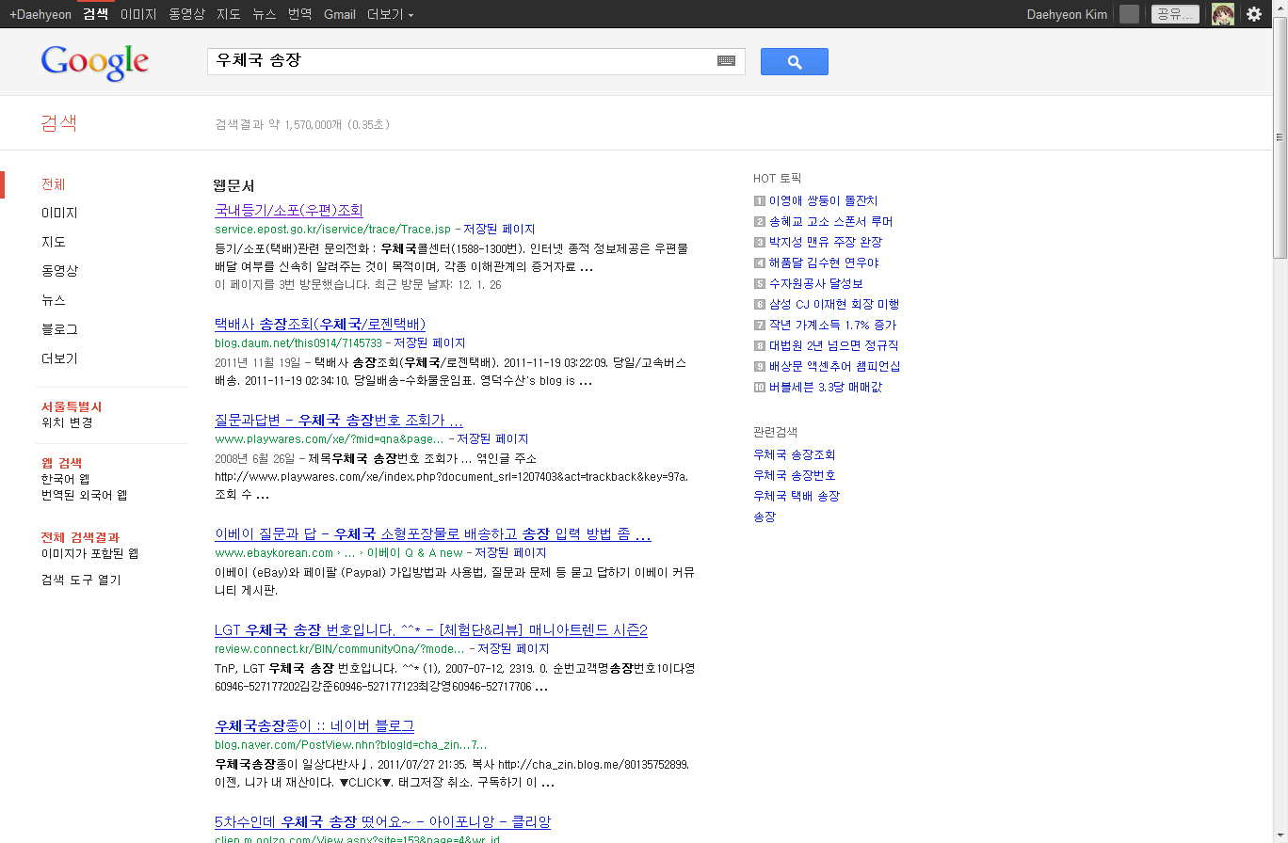Click the blue magnifier search button
Viewport: 1288px width, 843px height.
795,62
